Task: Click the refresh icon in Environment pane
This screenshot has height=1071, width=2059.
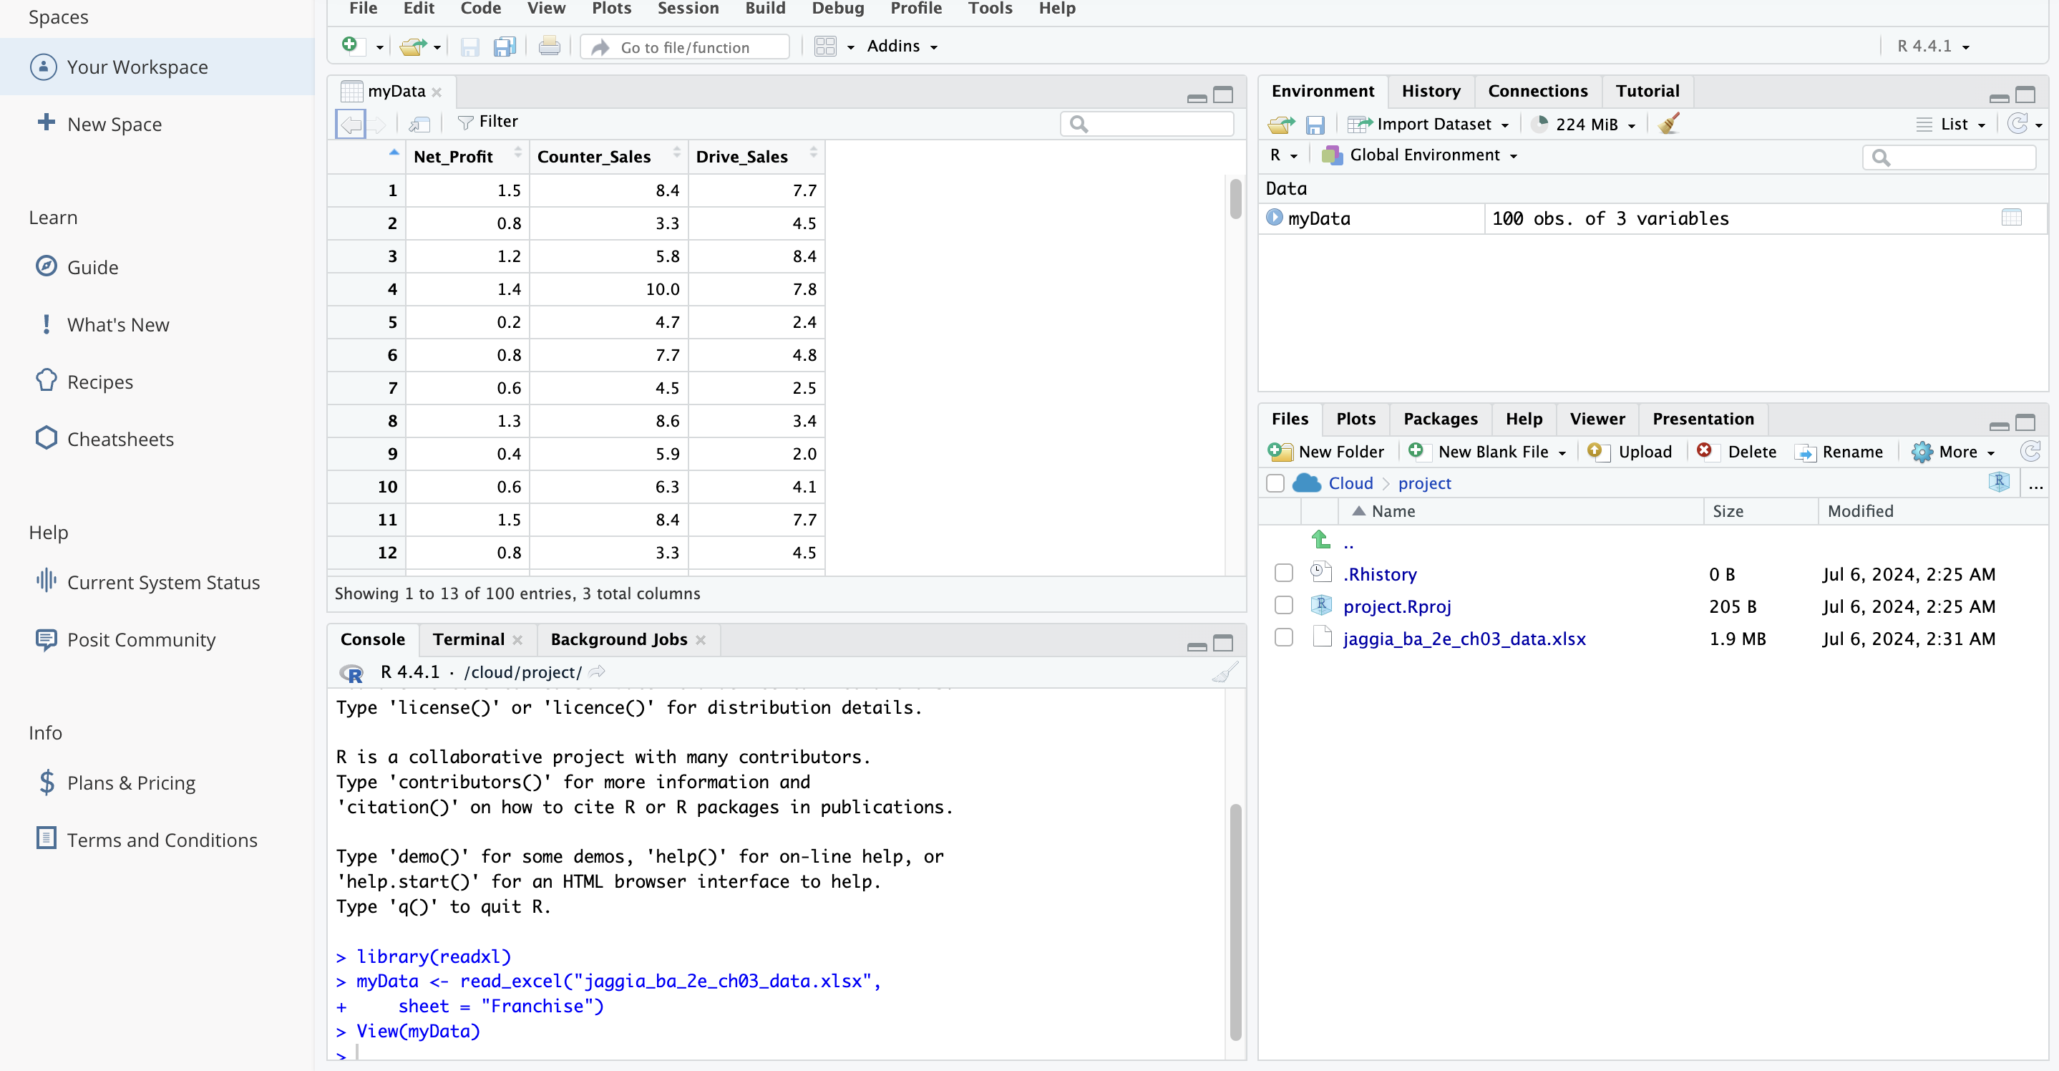Action: 2019,123
